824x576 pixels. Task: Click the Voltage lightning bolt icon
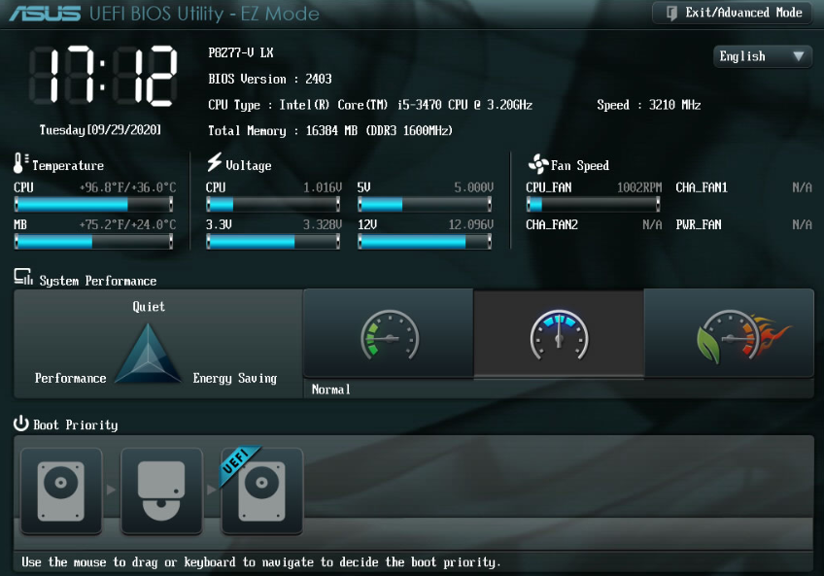(x=215, y=163)
